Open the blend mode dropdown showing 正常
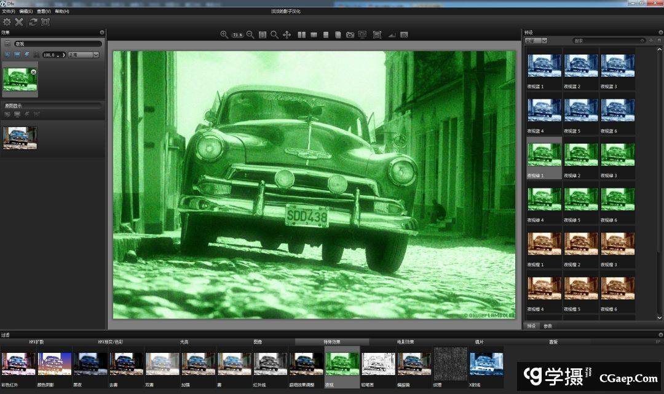 (x=83, y=55)
